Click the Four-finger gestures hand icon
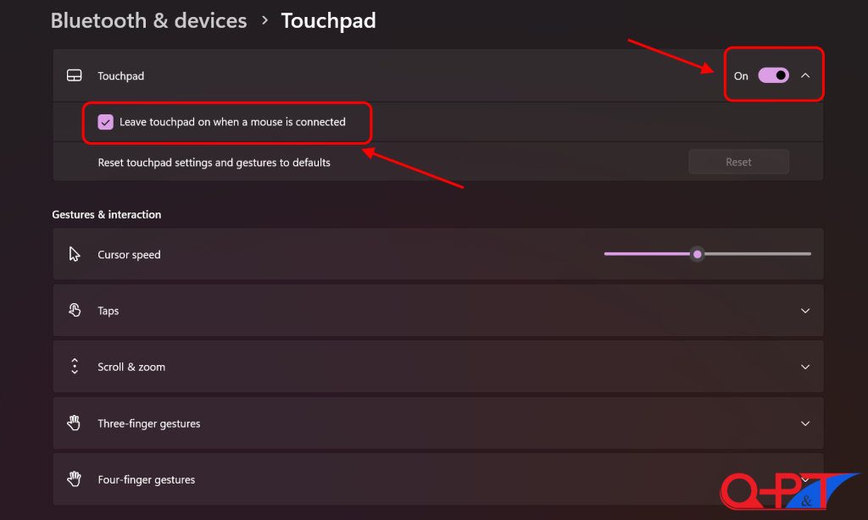 [75, 479]
